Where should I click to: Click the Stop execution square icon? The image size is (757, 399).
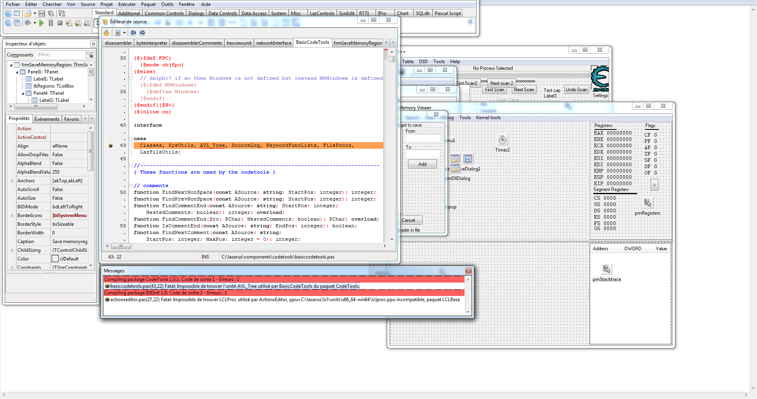[60, 23]
